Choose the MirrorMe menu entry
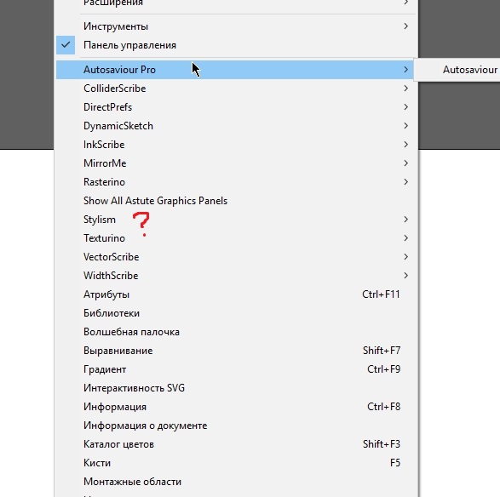The width and height of the screenshot is (500, 497). pos(237,163)
